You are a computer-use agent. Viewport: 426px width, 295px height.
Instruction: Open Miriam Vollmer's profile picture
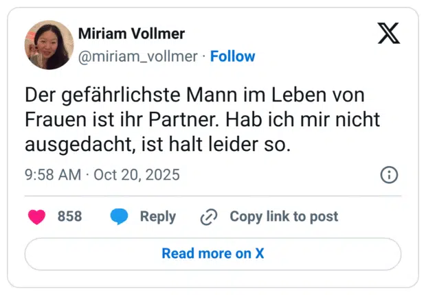(x=49, y=45)
